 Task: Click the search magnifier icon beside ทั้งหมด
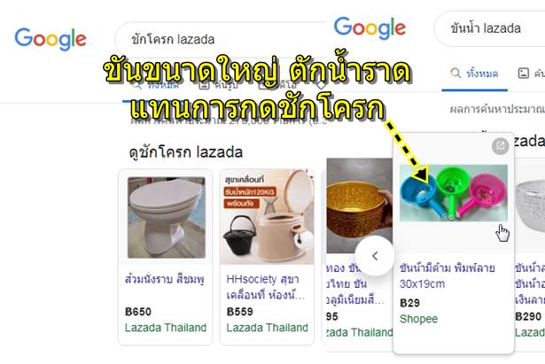point(455,73)
